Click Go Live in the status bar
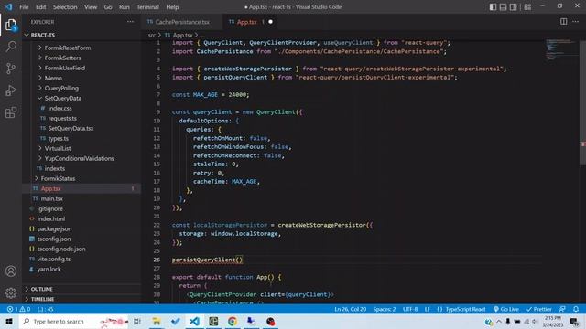Viewport: 586px width, 329px height. click(x=506, y=309)
